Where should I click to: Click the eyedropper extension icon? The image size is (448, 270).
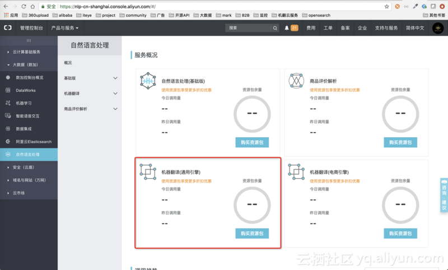click(x=416, y=6)
